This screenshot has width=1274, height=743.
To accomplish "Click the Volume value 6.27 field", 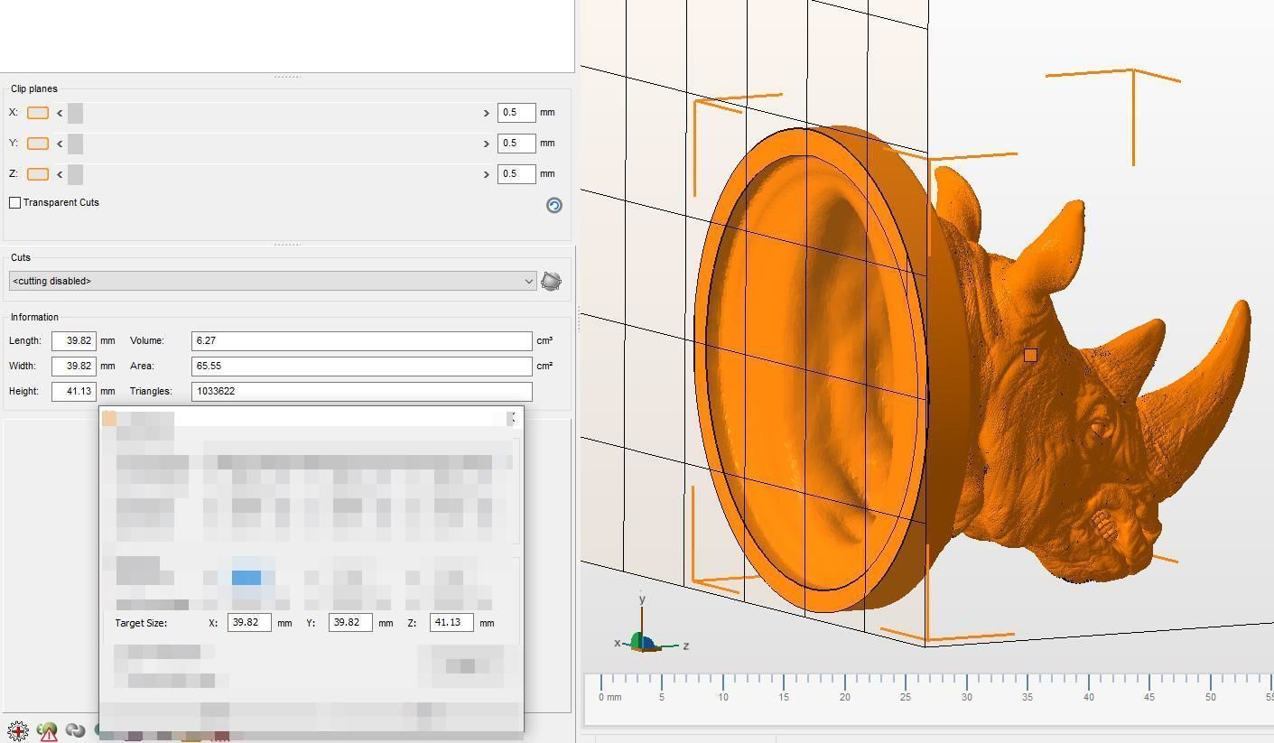I will [x=362, y=341].
